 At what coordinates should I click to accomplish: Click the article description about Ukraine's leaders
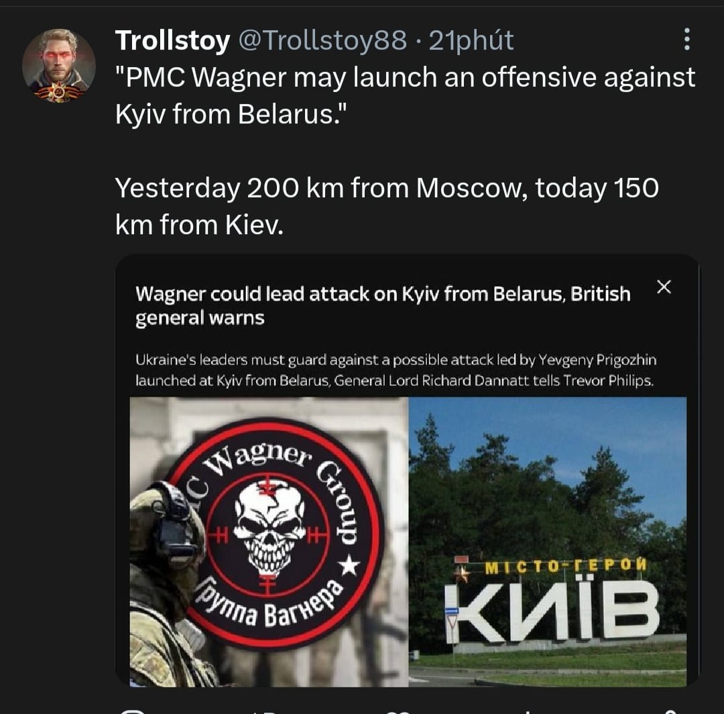coord(396,370)
